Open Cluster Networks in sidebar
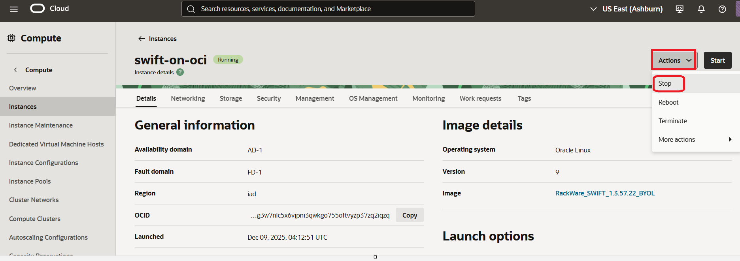740x261 pixels. pos(34,200)
